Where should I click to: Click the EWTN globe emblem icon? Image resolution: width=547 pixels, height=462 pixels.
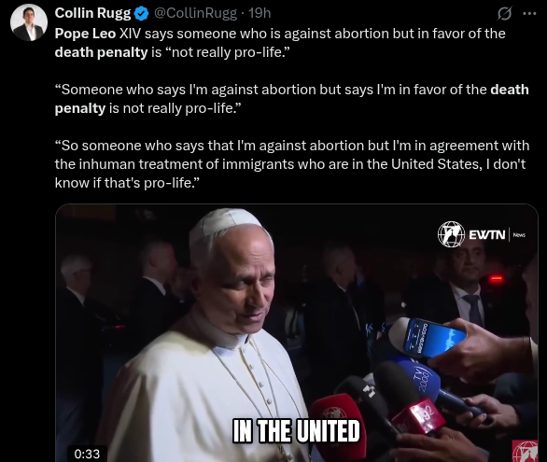click(x=451, y=234)
